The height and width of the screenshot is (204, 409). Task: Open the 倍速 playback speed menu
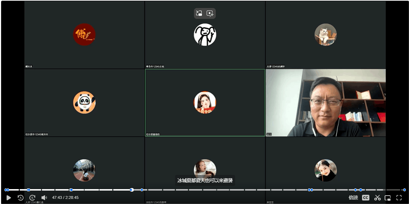353,197
